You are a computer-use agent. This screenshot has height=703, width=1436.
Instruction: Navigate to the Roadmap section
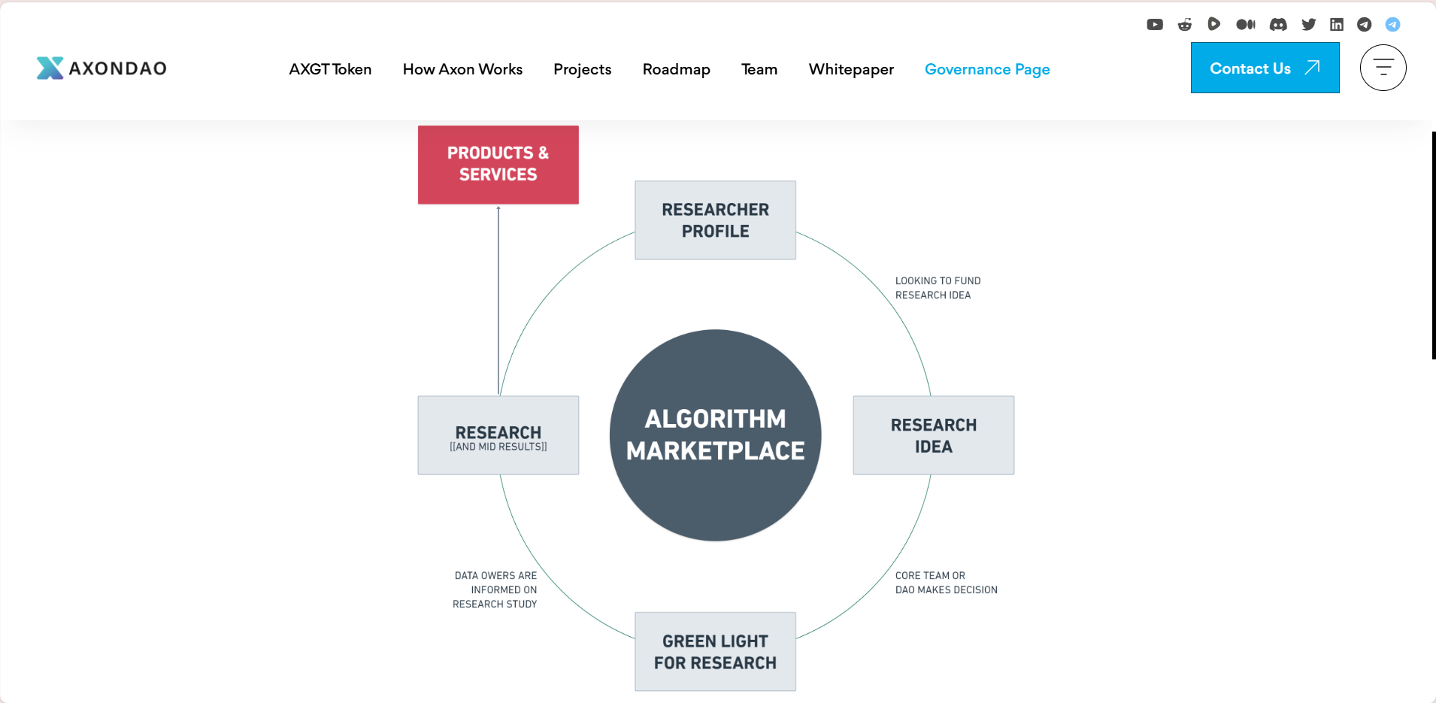pos(676,69)
